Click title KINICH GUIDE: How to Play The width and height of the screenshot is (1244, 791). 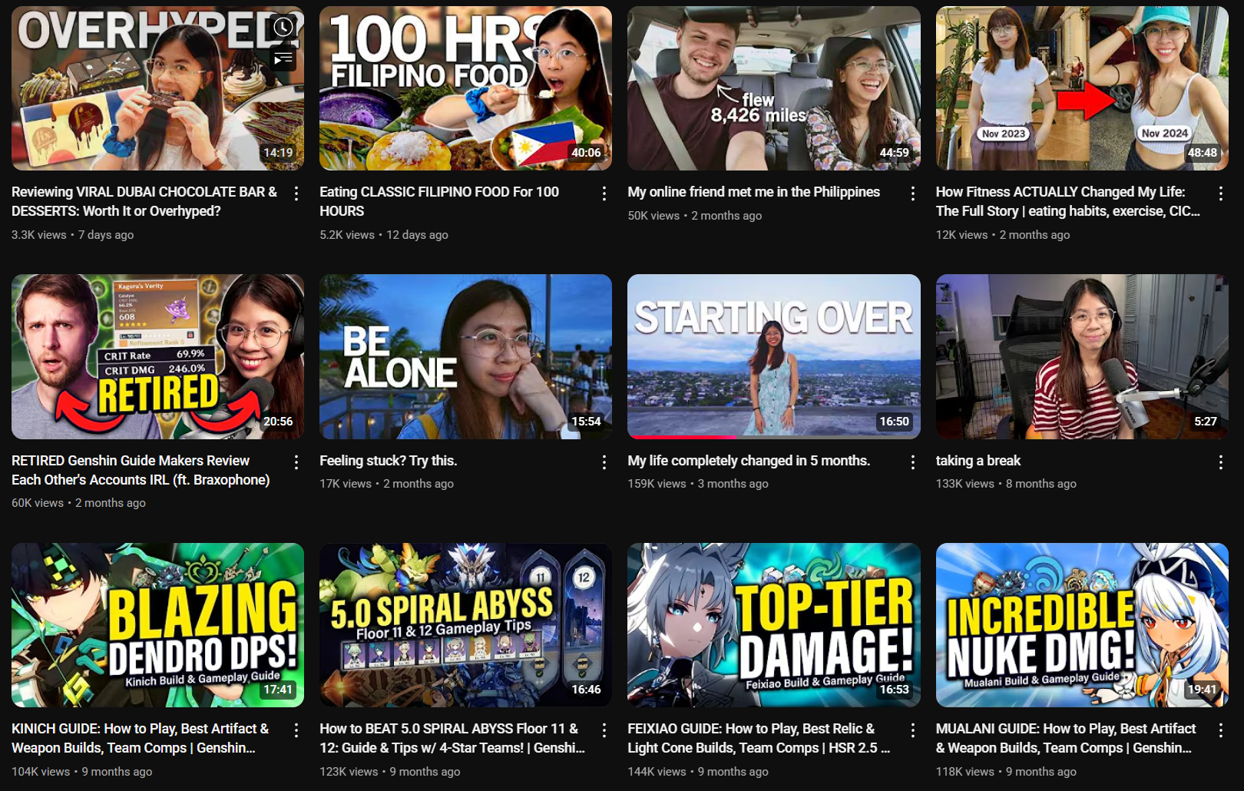(x=141, y=738)
